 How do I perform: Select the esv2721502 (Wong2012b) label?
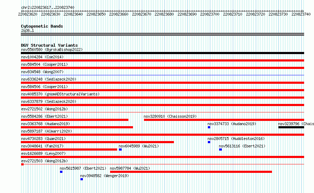[44, 109]
